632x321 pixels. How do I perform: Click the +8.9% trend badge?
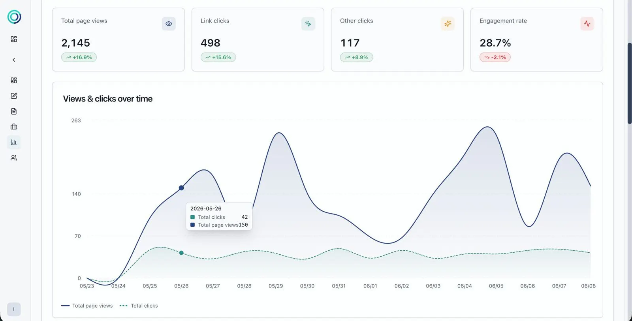[x=356, y=57]
